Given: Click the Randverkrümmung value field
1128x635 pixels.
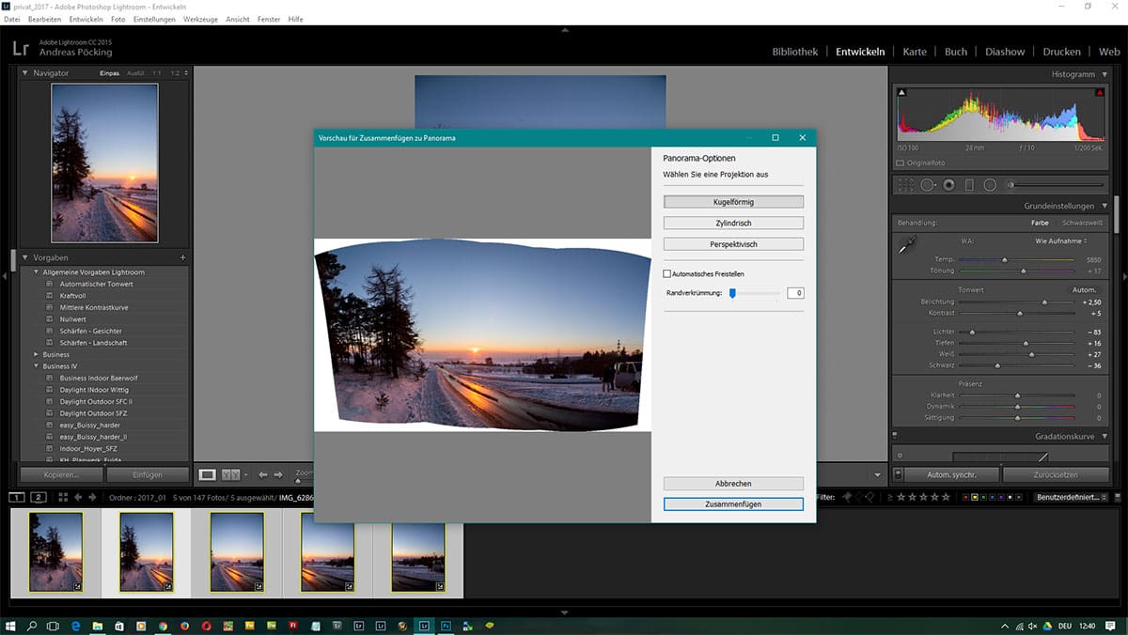Looking at the screenshot, I should point(795,294).
